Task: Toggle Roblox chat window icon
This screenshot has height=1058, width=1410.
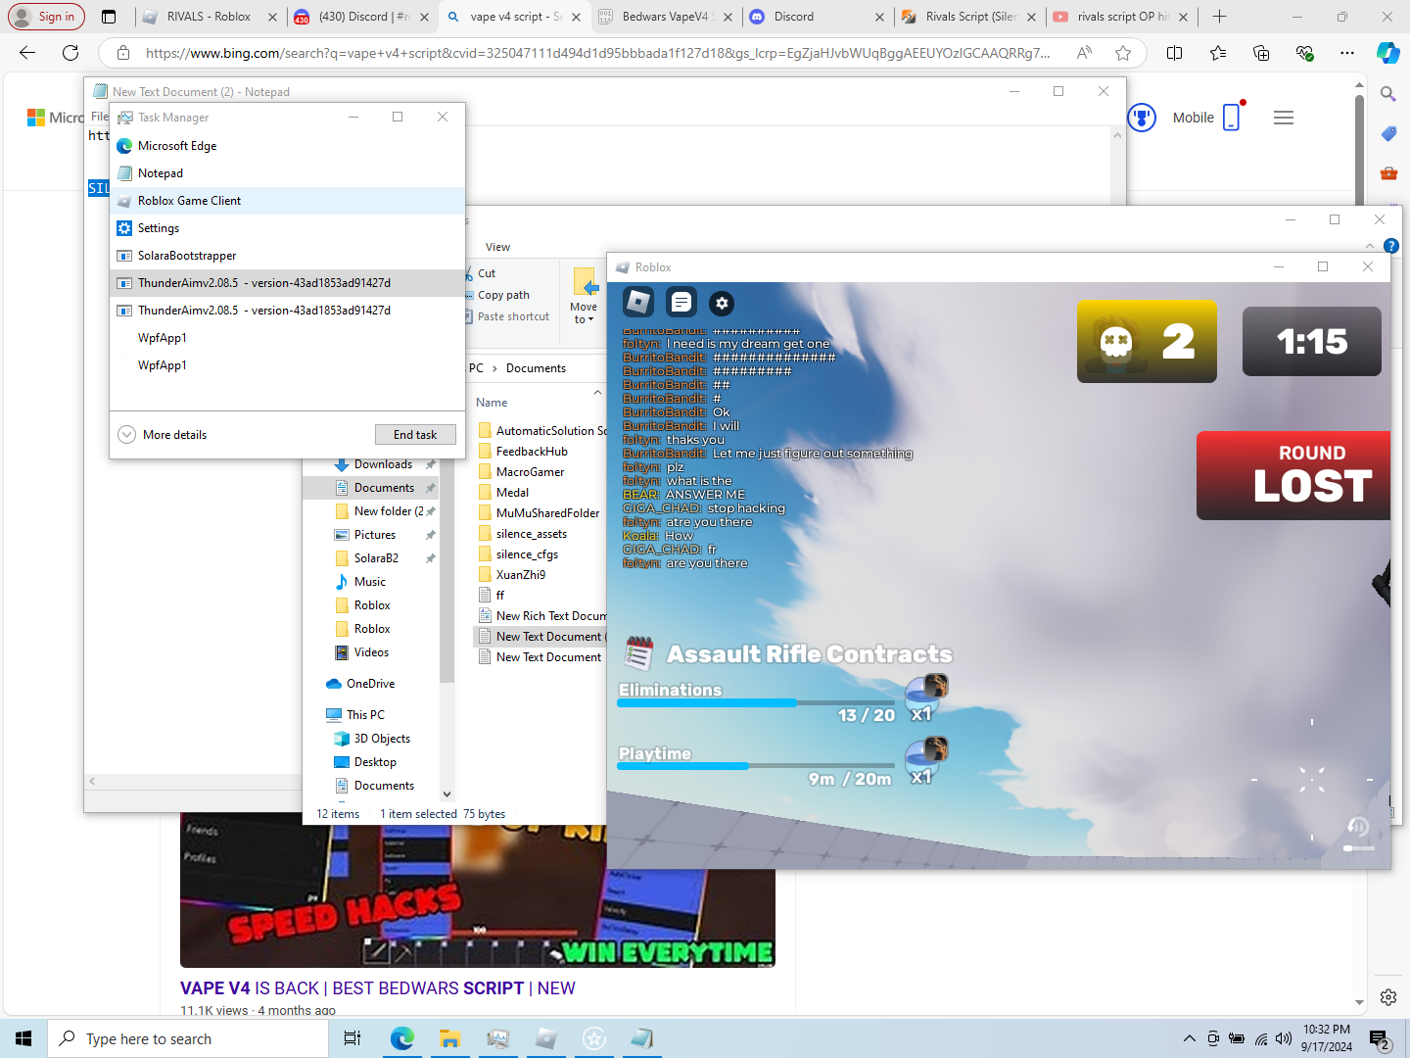Action: pyautogui.click(x=681, y=302)
